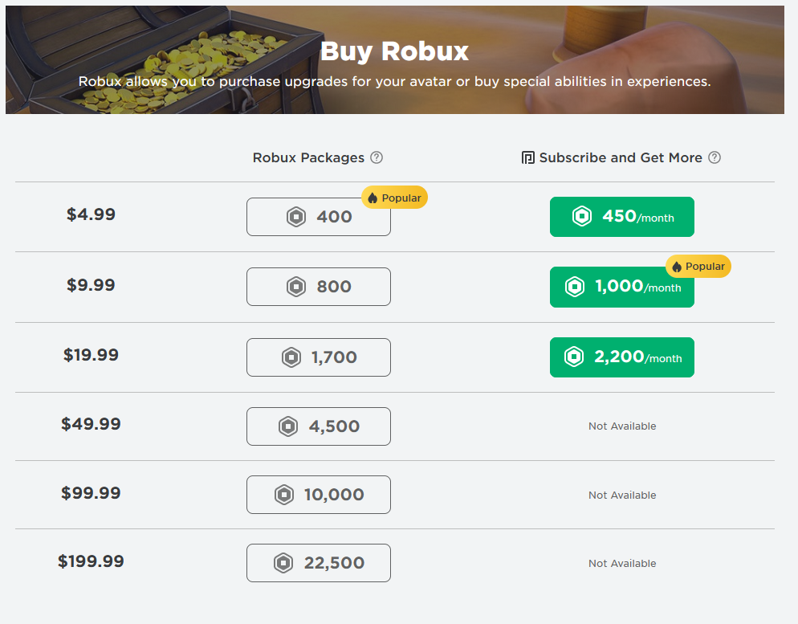Click the subscription icon before Subscribe and Get More
The image size is (798, 624).
527,157
